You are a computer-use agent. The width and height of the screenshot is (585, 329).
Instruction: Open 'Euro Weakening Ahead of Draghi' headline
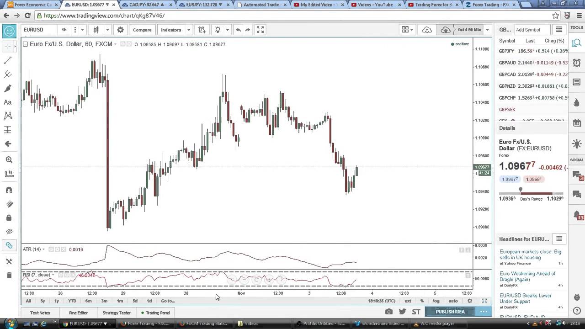527,276
